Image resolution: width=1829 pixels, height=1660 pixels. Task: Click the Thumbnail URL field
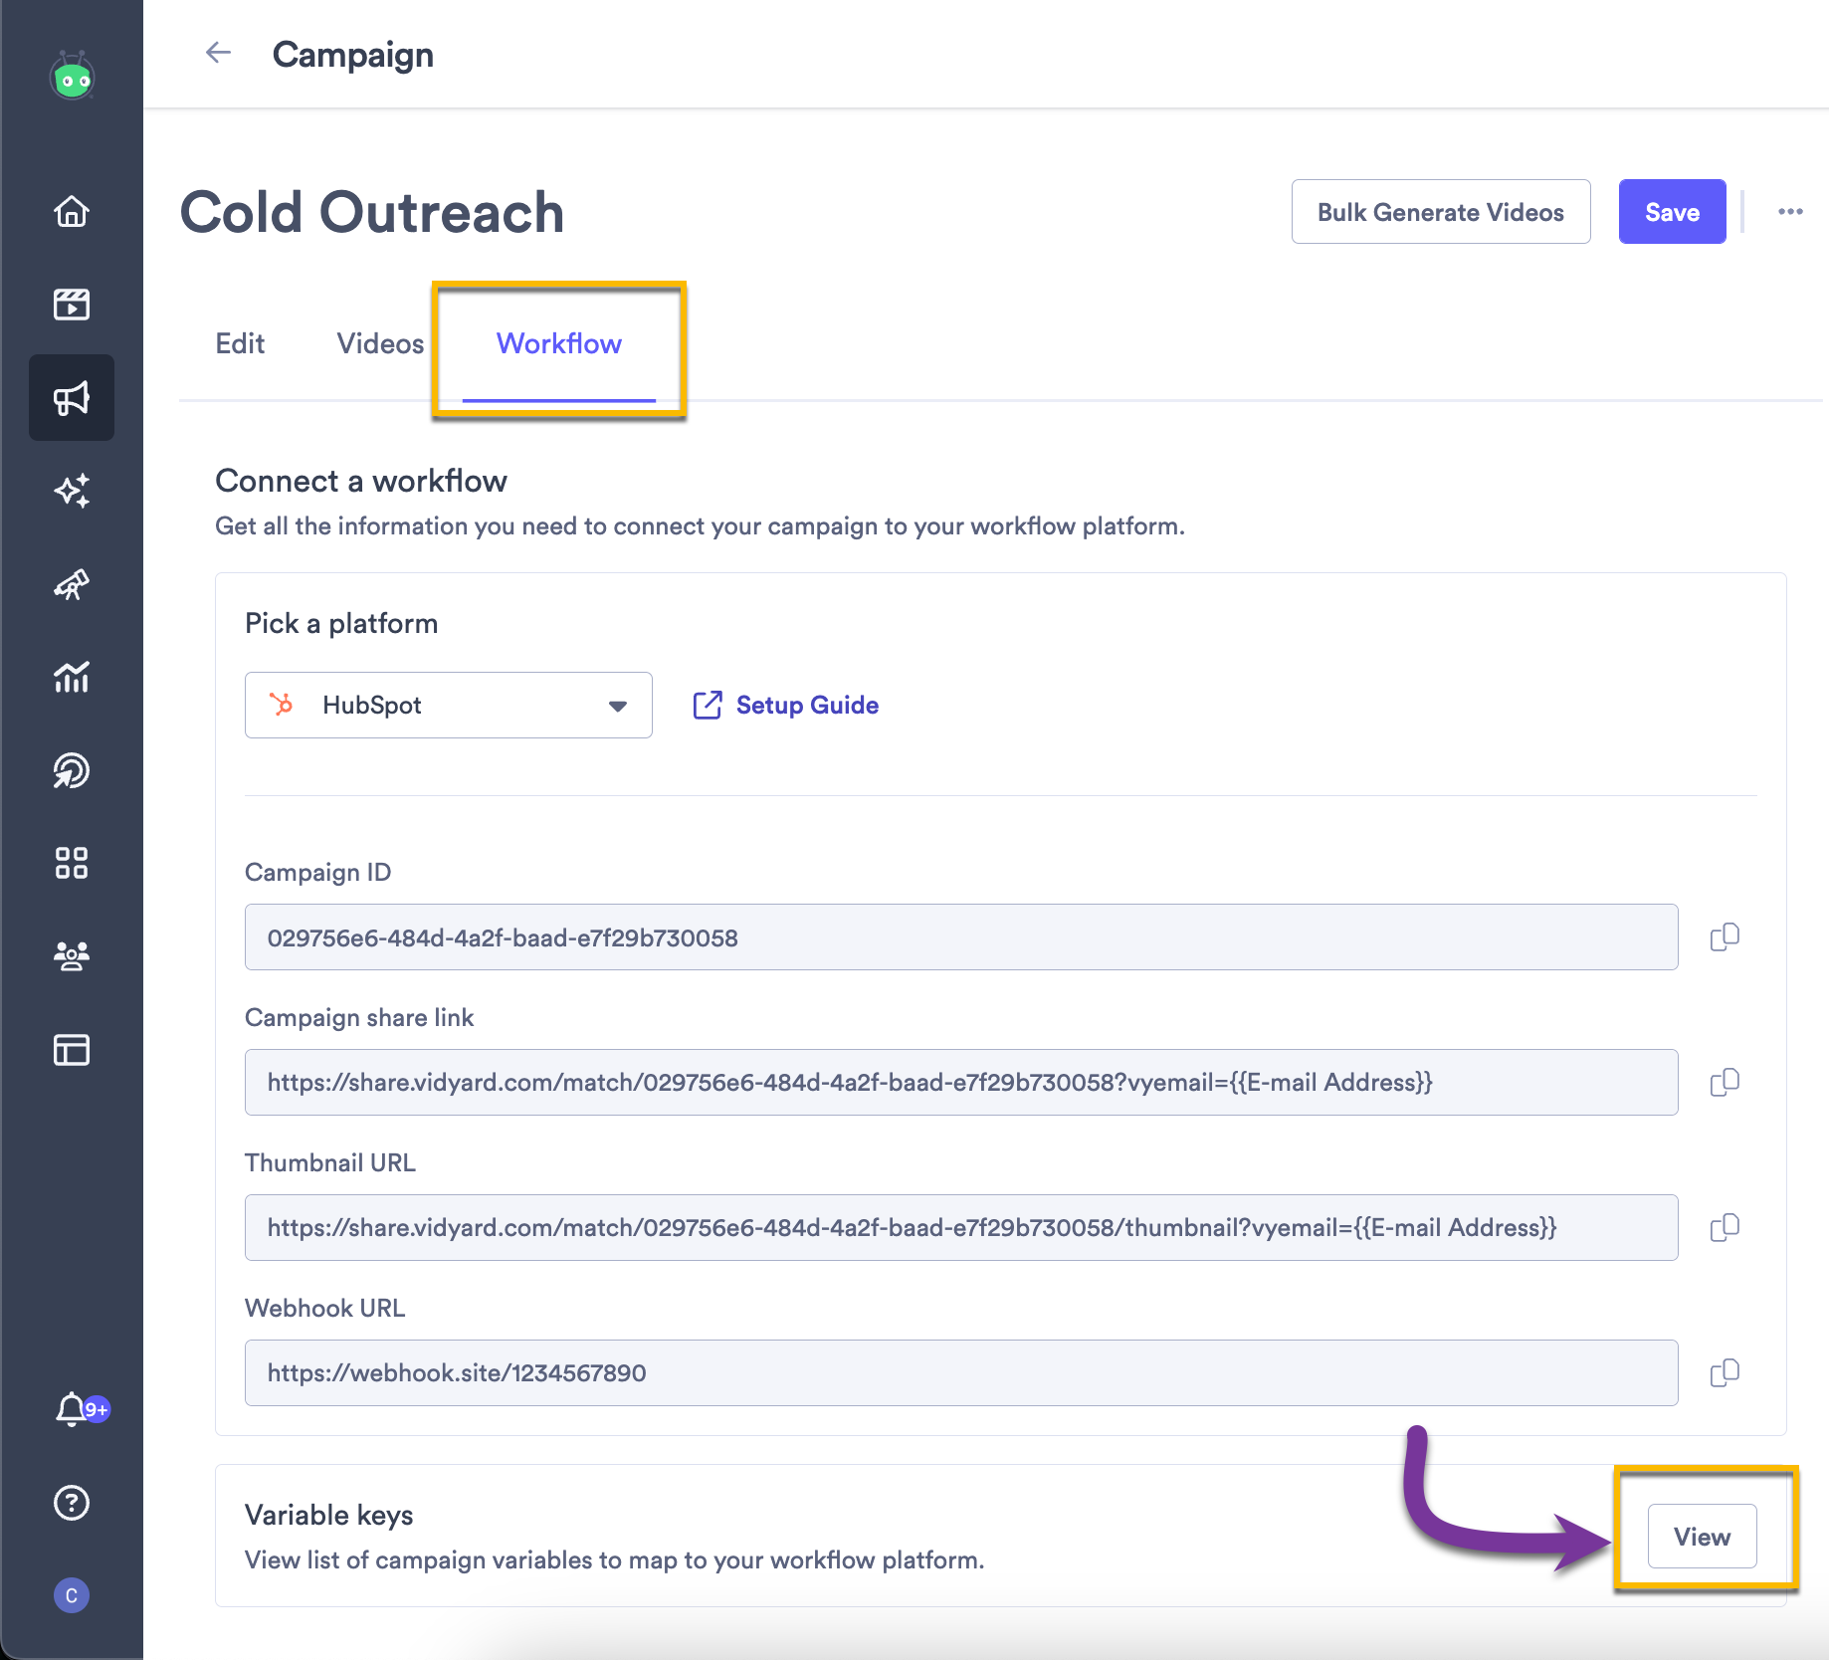pyautogui.click(x=961, y=1227)
